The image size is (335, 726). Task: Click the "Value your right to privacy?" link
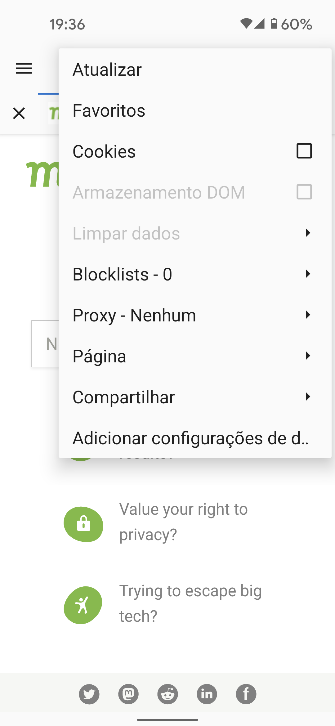[x=183, y=522]
